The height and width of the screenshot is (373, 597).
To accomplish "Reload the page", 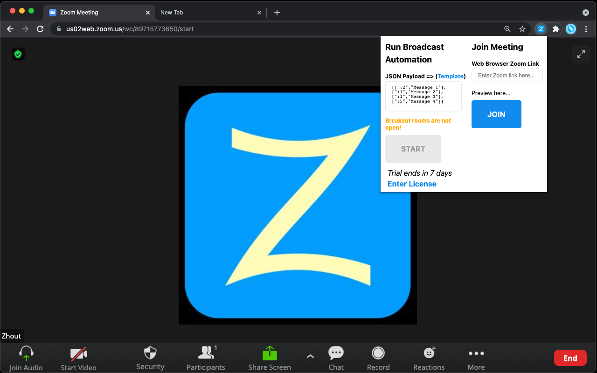I will click(40, 29).
